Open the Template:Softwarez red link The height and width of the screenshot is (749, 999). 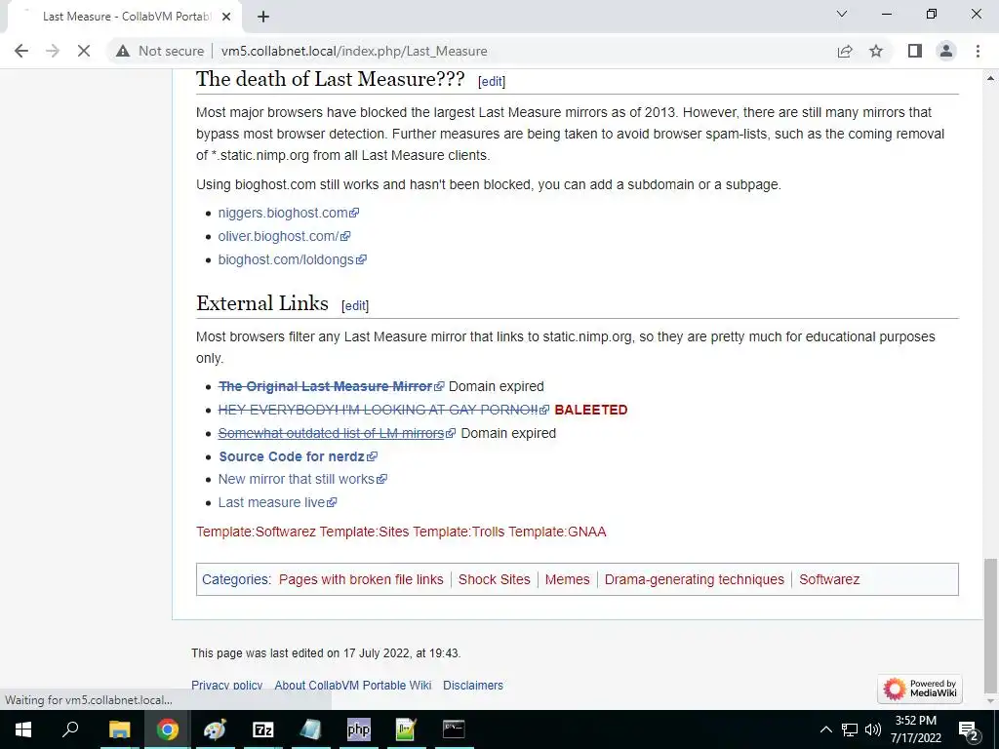(x=256, y=532)
